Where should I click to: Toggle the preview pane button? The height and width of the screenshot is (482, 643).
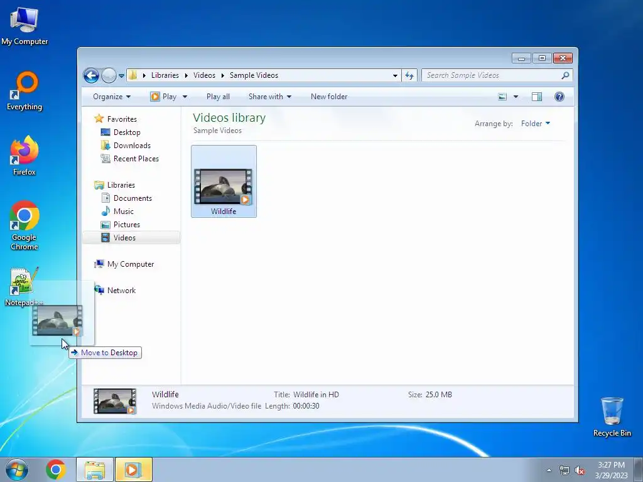(537, 97)
